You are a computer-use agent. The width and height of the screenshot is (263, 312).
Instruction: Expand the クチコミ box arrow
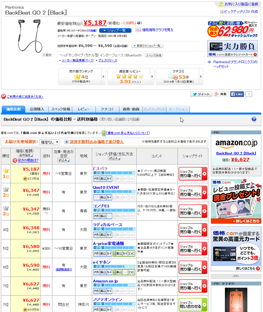pyautogui.click(x=201, y=77)
